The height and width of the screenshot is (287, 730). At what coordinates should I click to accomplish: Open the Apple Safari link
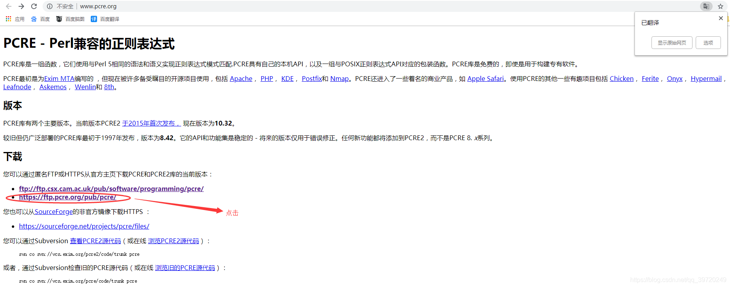pos(485,79)
